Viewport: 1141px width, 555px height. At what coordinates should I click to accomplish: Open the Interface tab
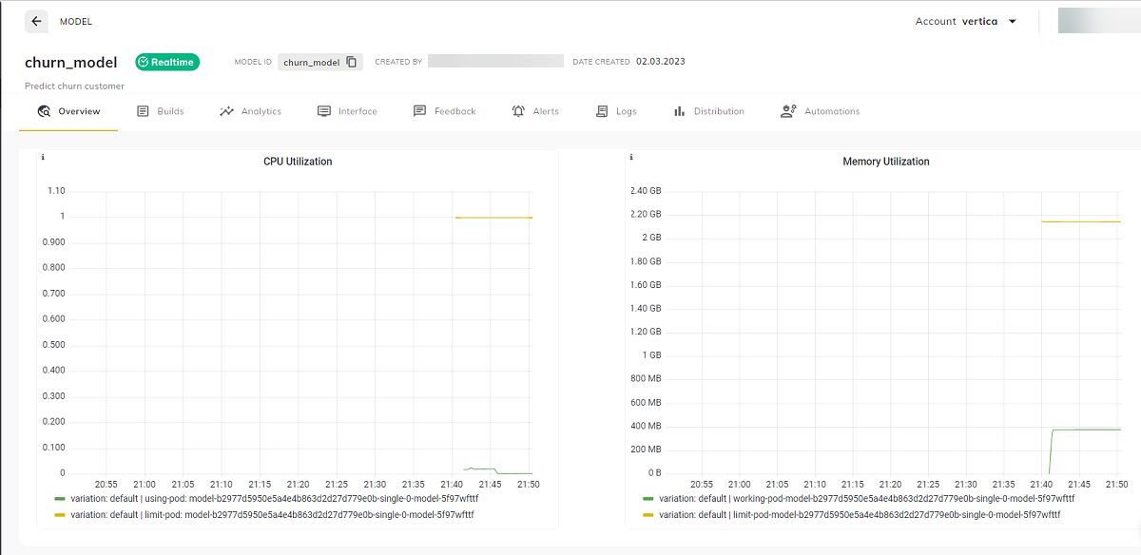pos(347,111)
